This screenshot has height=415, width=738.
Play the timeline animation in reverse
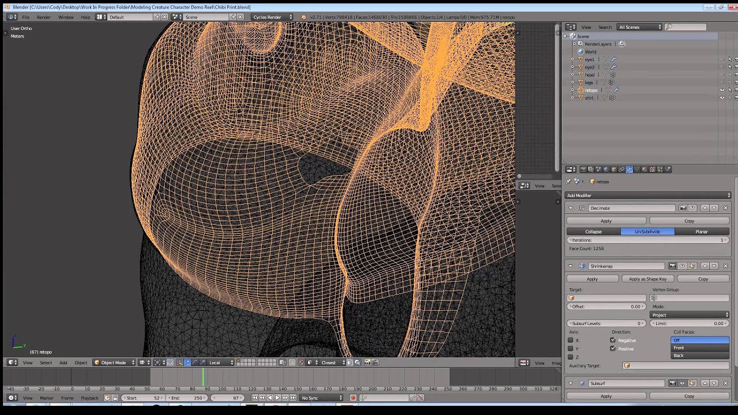pyautogui.click(x=270, y=398)
